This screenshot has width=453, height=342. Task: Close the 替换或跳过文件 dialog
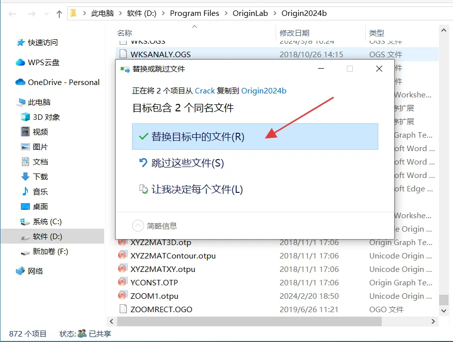[379, 69]
